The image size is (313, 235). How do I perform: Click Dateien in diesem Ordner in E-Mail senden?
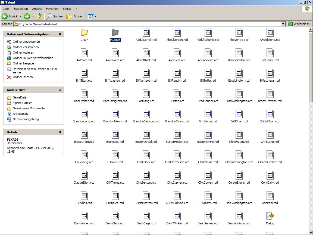[x=35, y=70]
